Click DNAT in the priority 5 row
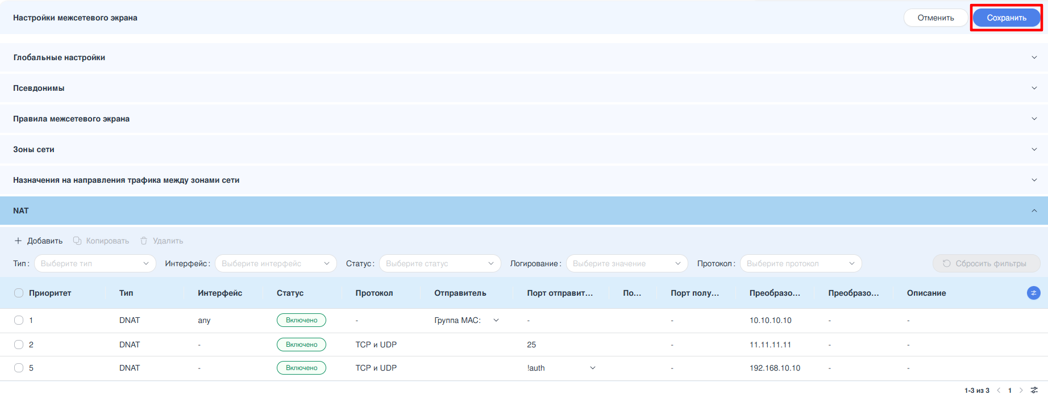 (x=130, y=368)
